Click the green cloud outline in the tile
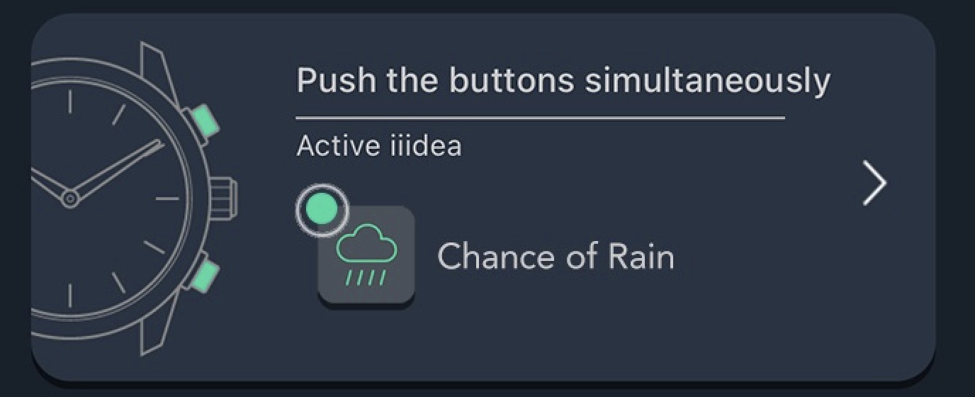 [366, 245]
